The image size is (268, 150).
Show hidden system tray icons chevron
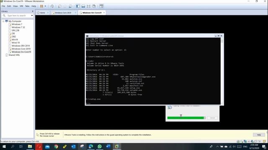click(217, 146)
